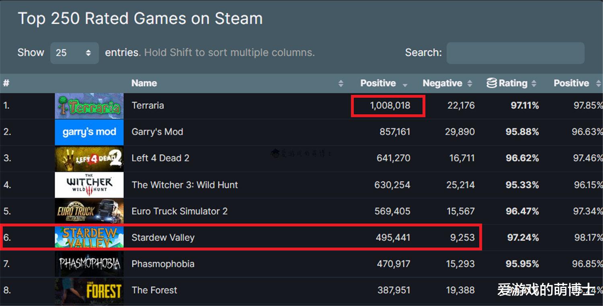Sort by the # rank column header
Image resolution: width=603 pixels, height=306 pixels.
pyautogui.click(x=6, y=84)
